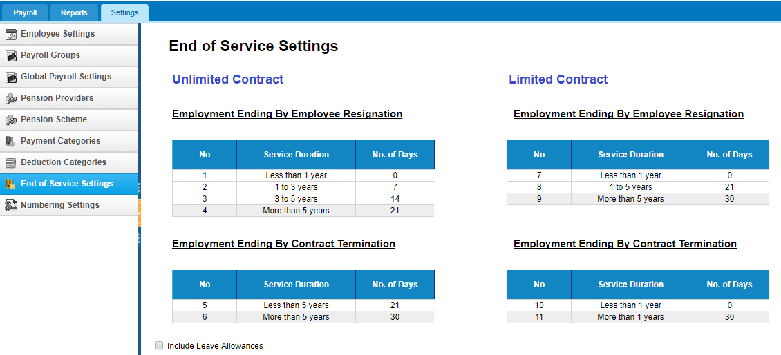
Task: Click the Payroll Groups sidebar icon
Action: (11, 56)
